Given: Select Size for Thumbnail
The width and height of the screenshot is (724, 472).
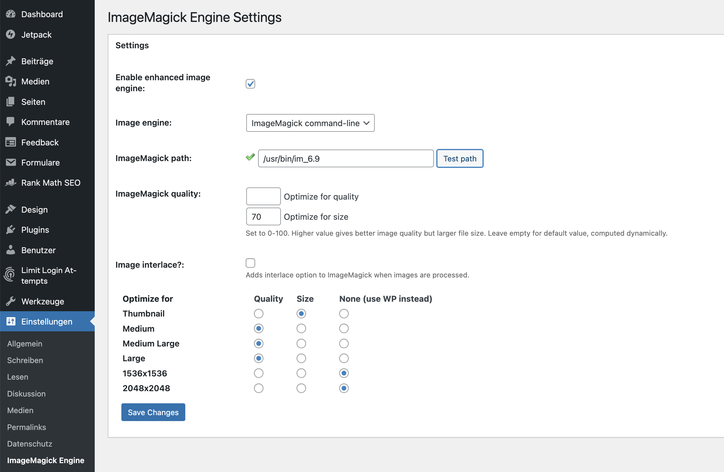Looking at the screenshot, I should [301, 314].
